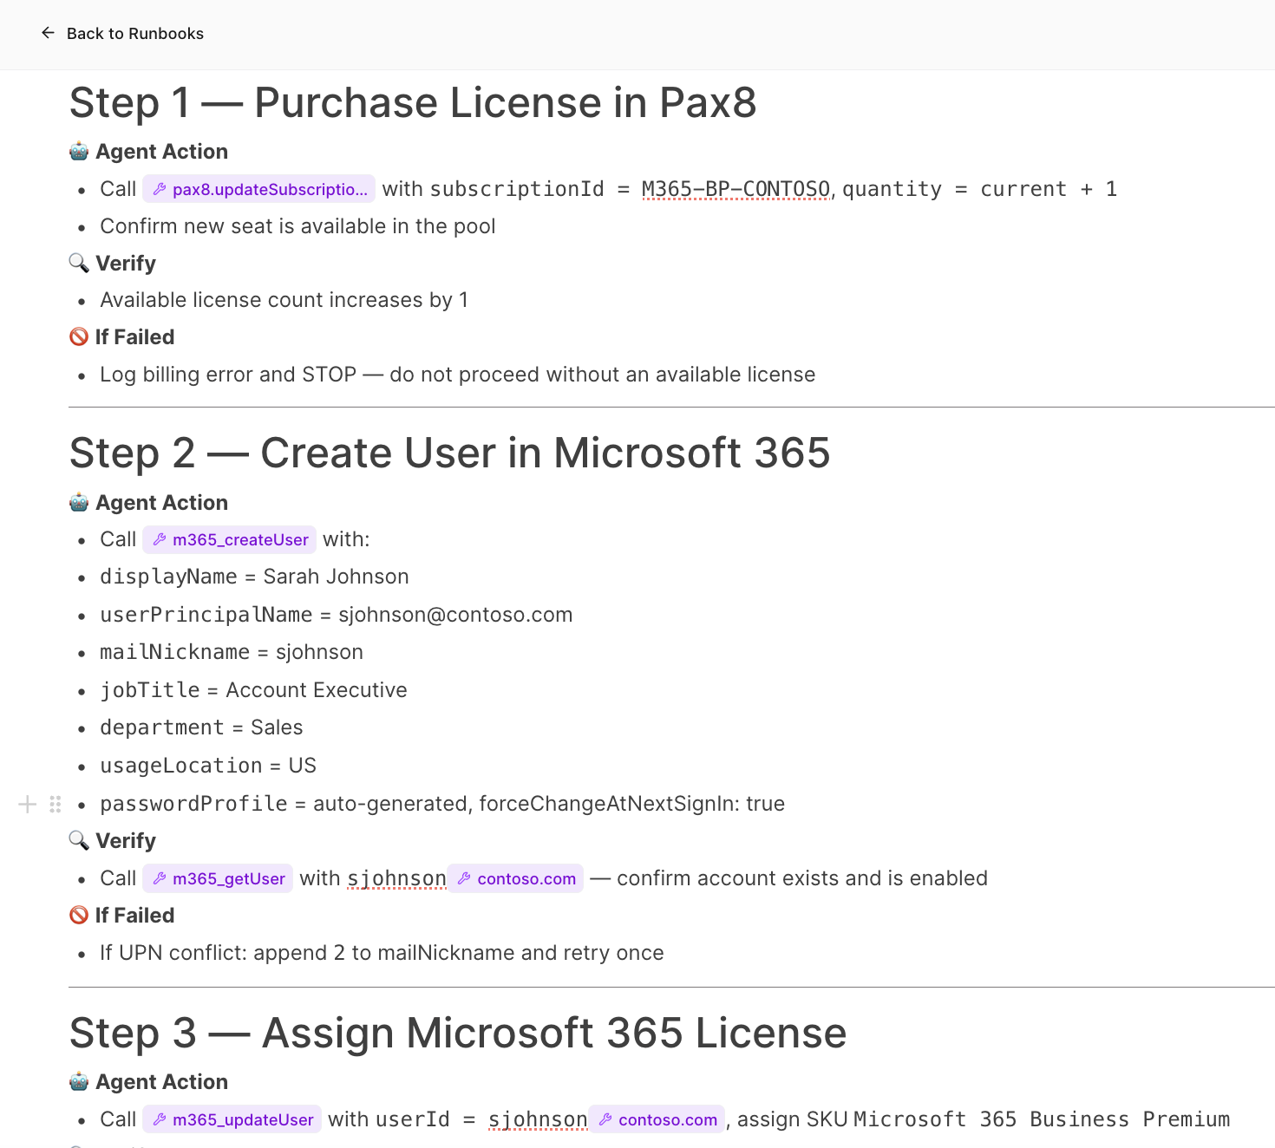Click the displayName = Sarah Johnson line
Screen dimensions: 1275x1148
pos(254,577)
